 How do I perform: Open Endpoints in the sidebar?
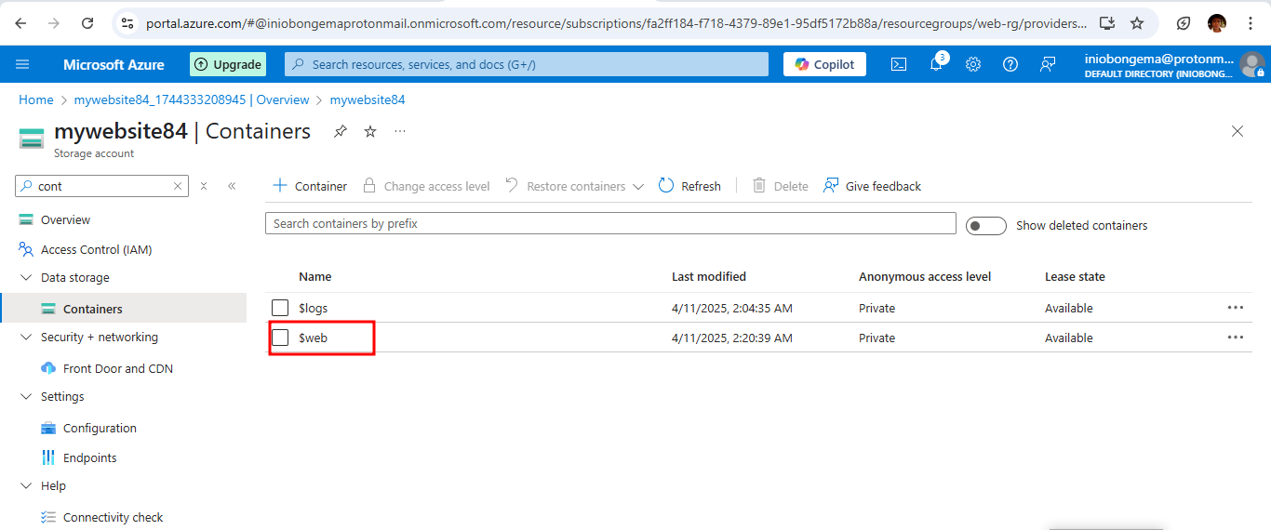point(90,457)
